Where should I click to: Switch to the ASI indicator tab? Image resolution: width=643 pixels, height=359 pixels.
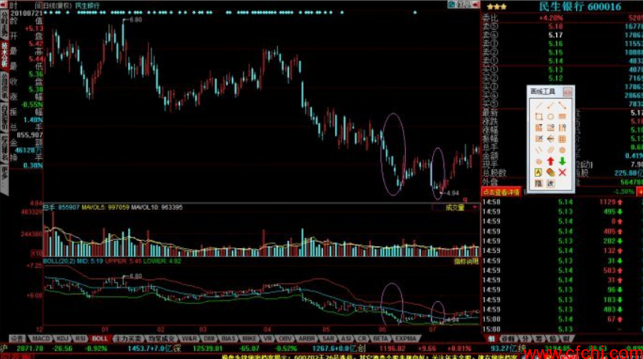click(346, 339)
